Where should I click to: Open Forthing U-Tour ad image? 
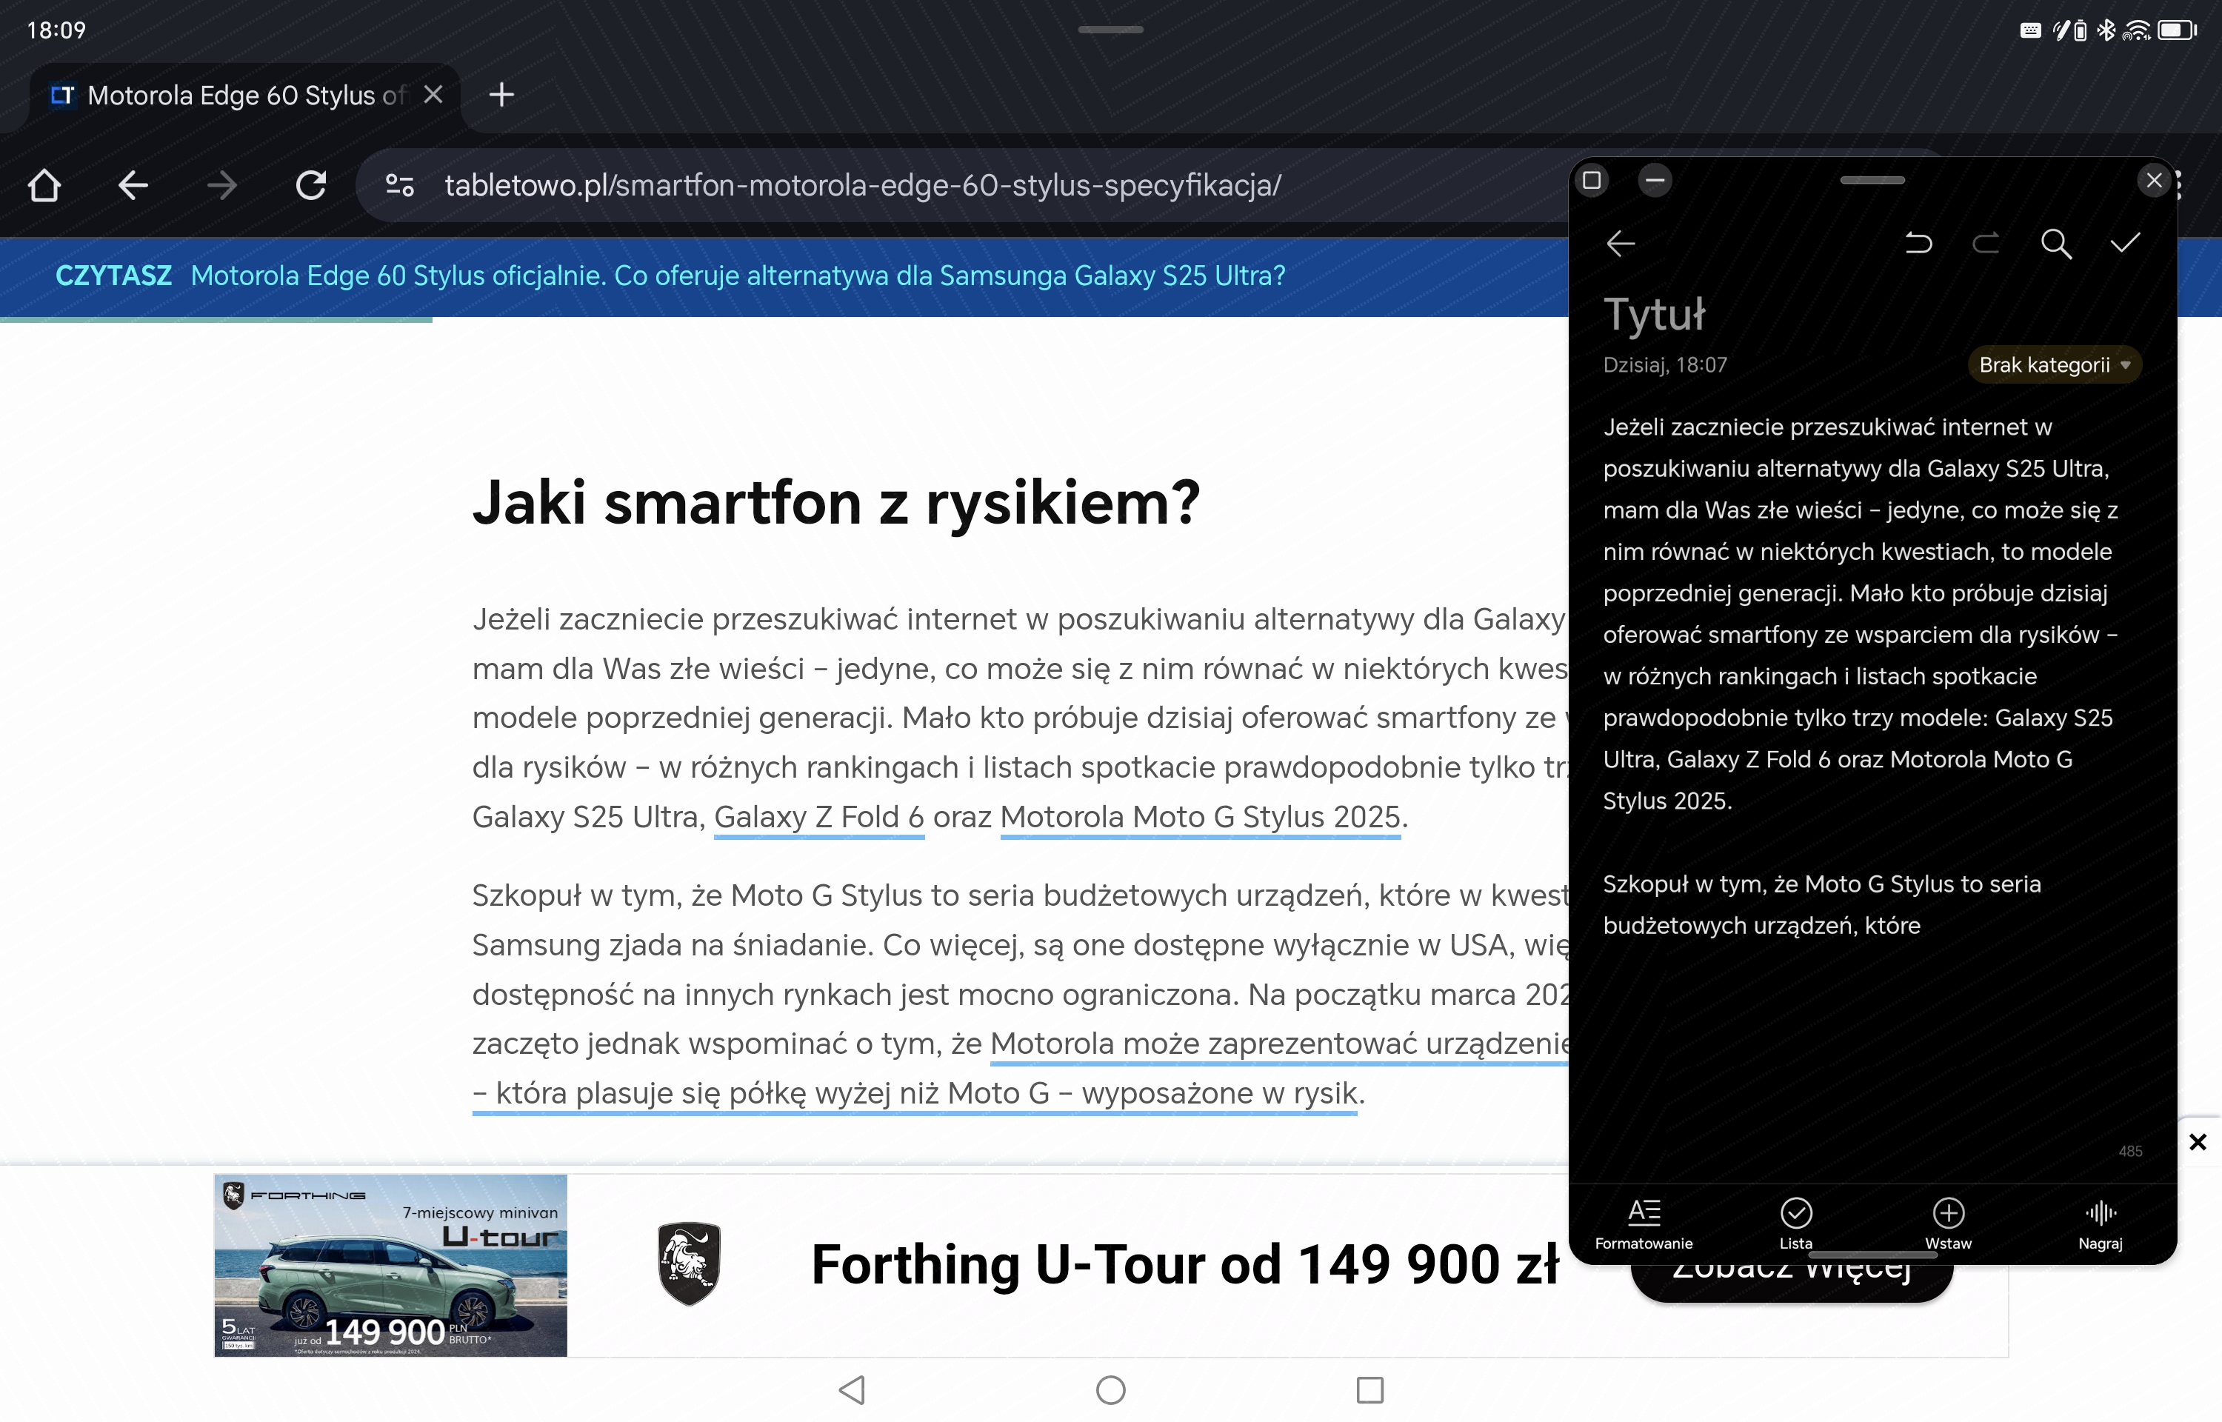[390, 1265]
